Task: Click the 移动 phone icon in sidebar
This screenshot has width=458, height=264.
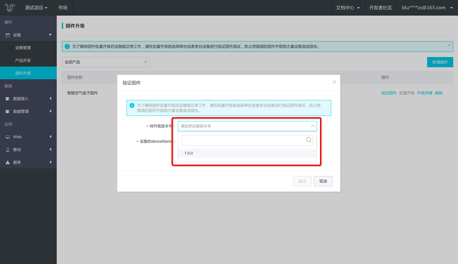Action: point(8,150)
